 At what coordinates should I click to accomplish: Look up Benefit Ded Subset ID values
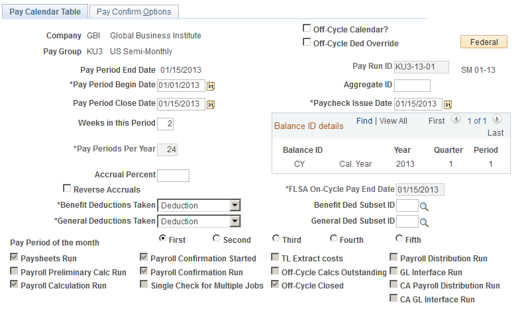point(424,206)
